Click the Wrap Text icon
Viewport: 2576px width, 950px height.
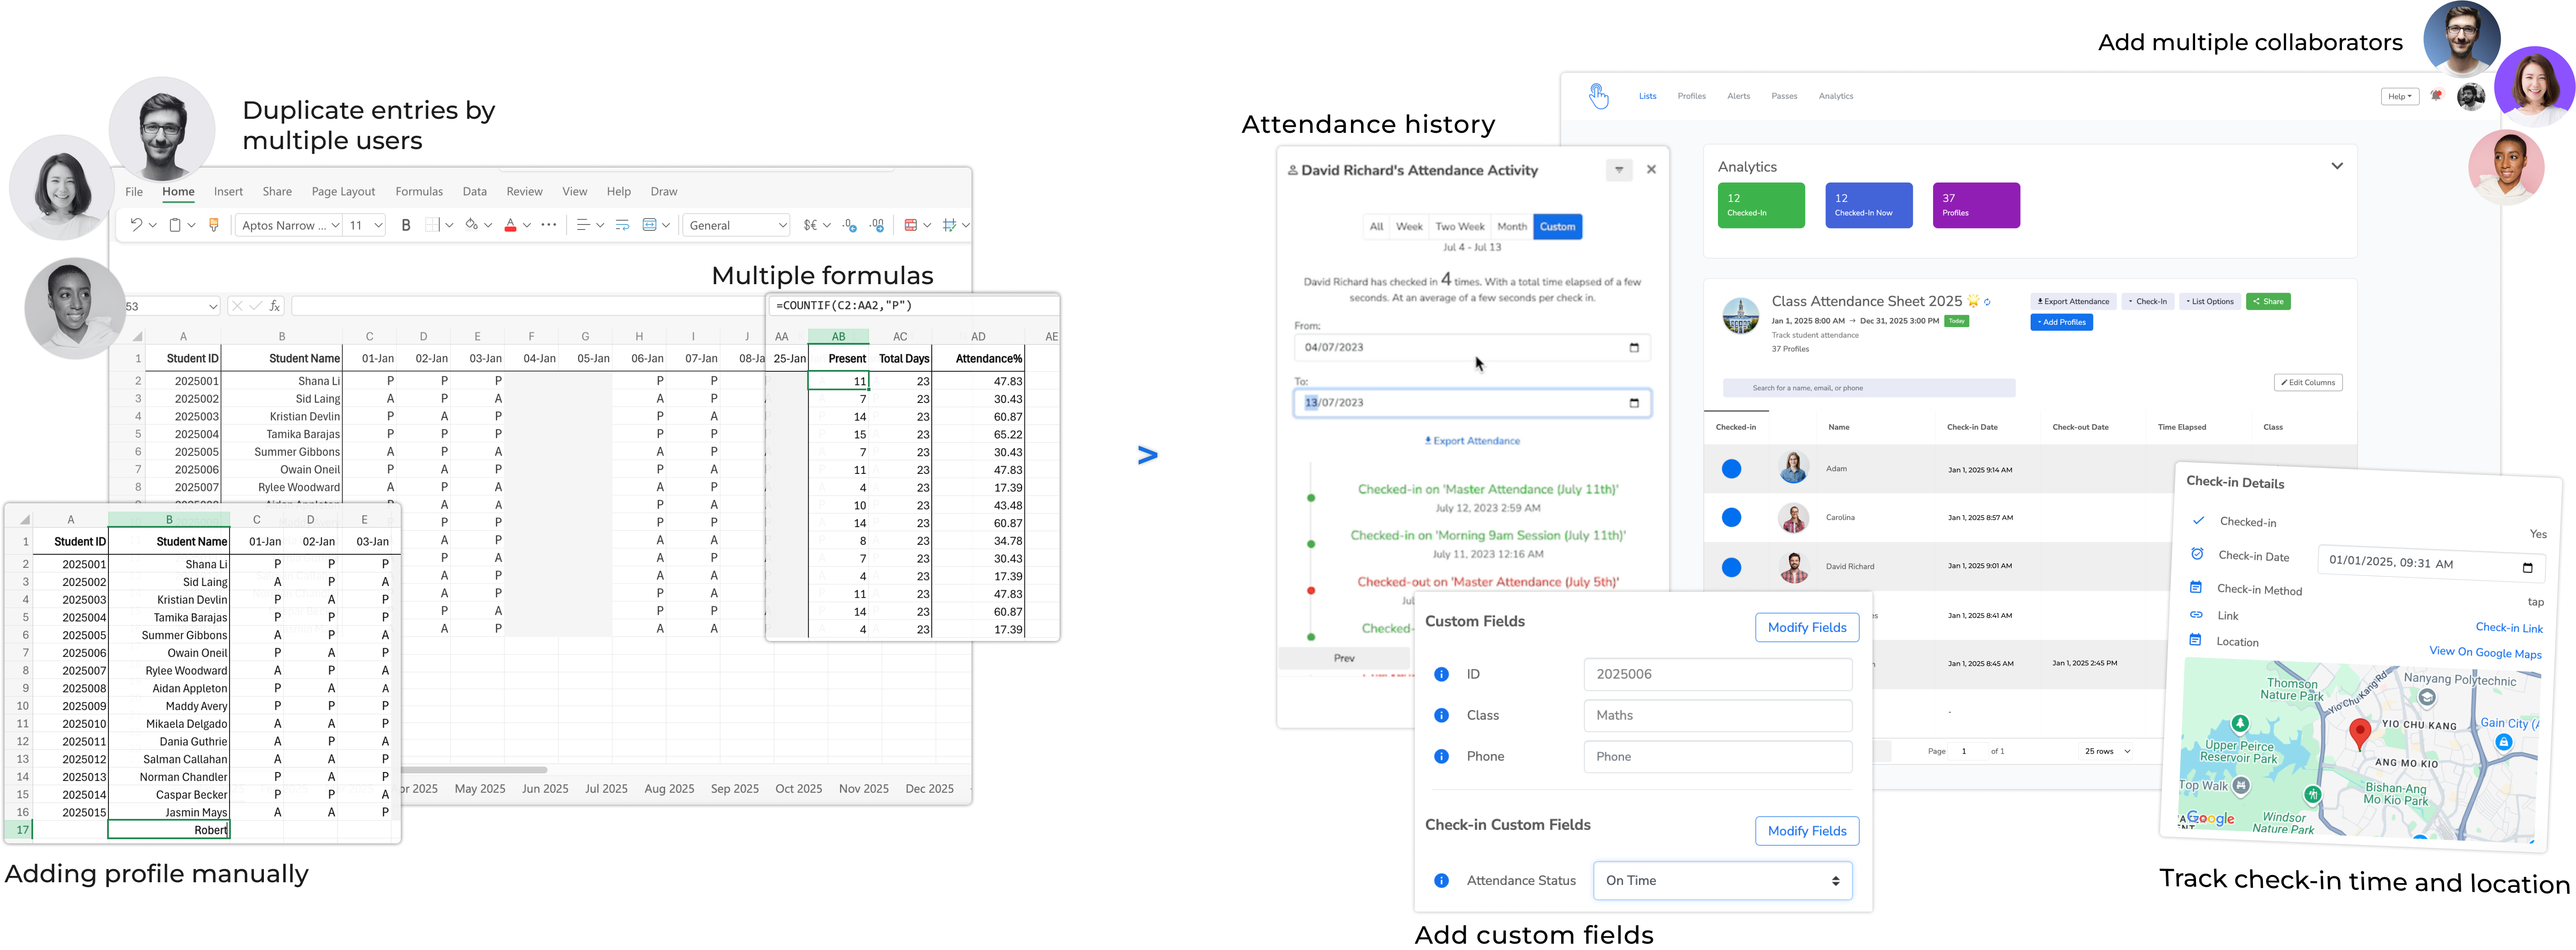[x=622, y=225]
